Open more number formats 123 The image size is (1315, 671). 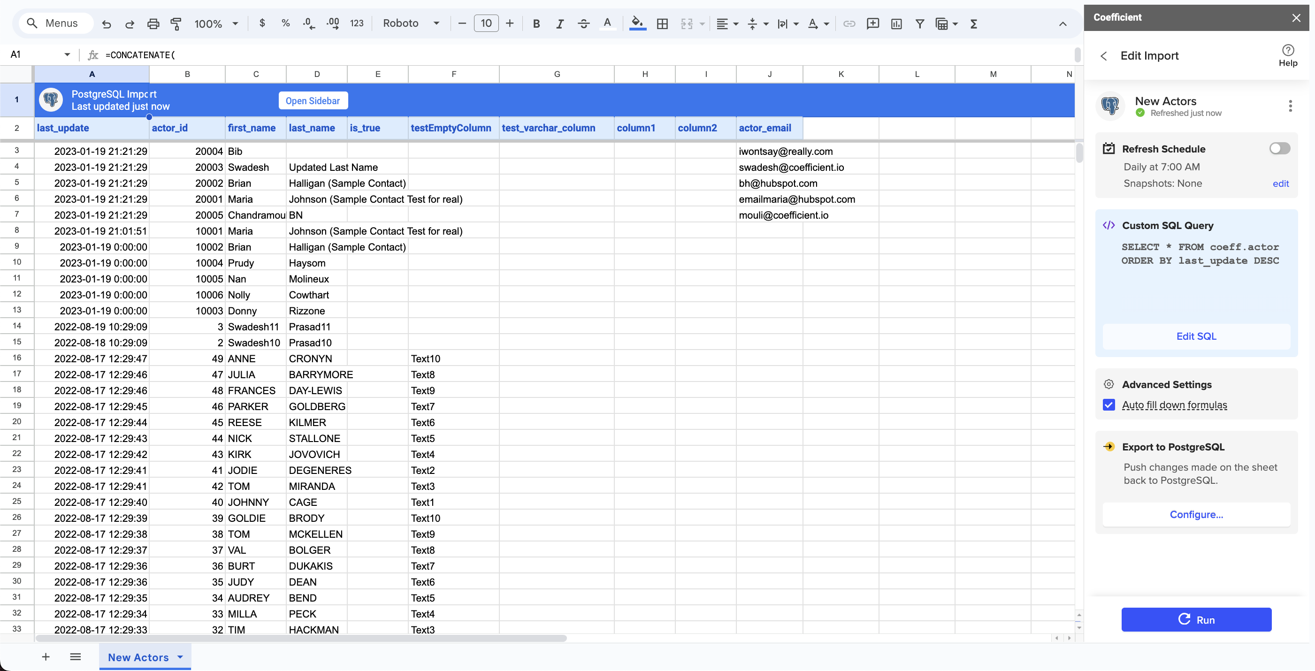(x=356, y=23)
